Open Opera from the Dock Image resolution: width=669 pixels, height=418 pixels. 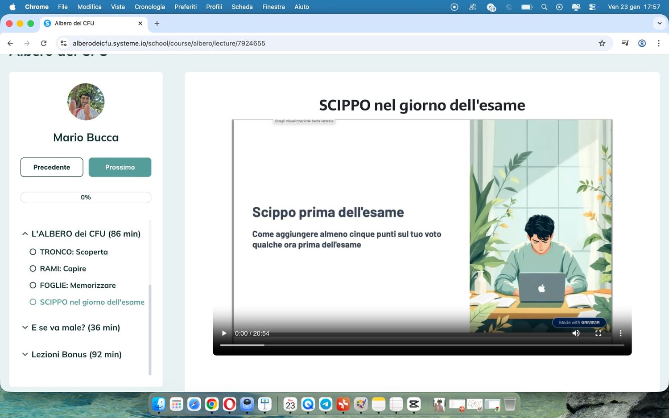[229, 404]
